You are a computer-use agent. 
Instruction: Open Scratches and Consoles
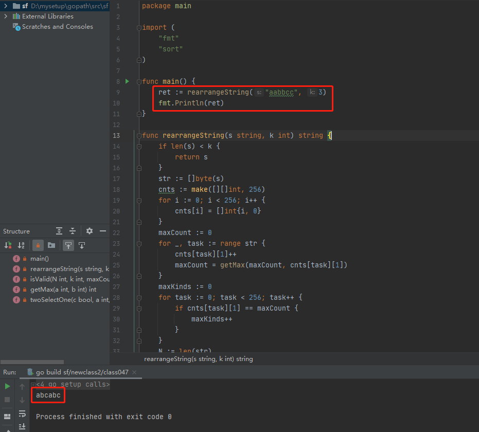coord(57,27)
